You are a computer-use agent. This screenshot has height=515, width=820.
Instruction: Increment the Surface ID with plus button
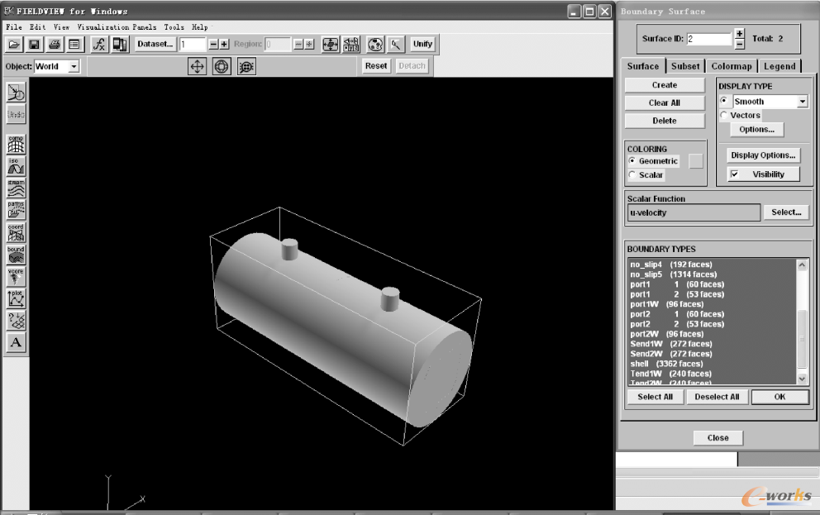pyautogui.click(x=739, y=34)
